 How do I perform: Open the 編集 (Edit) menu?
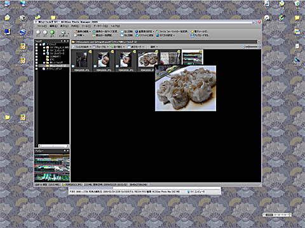[53, 26]
